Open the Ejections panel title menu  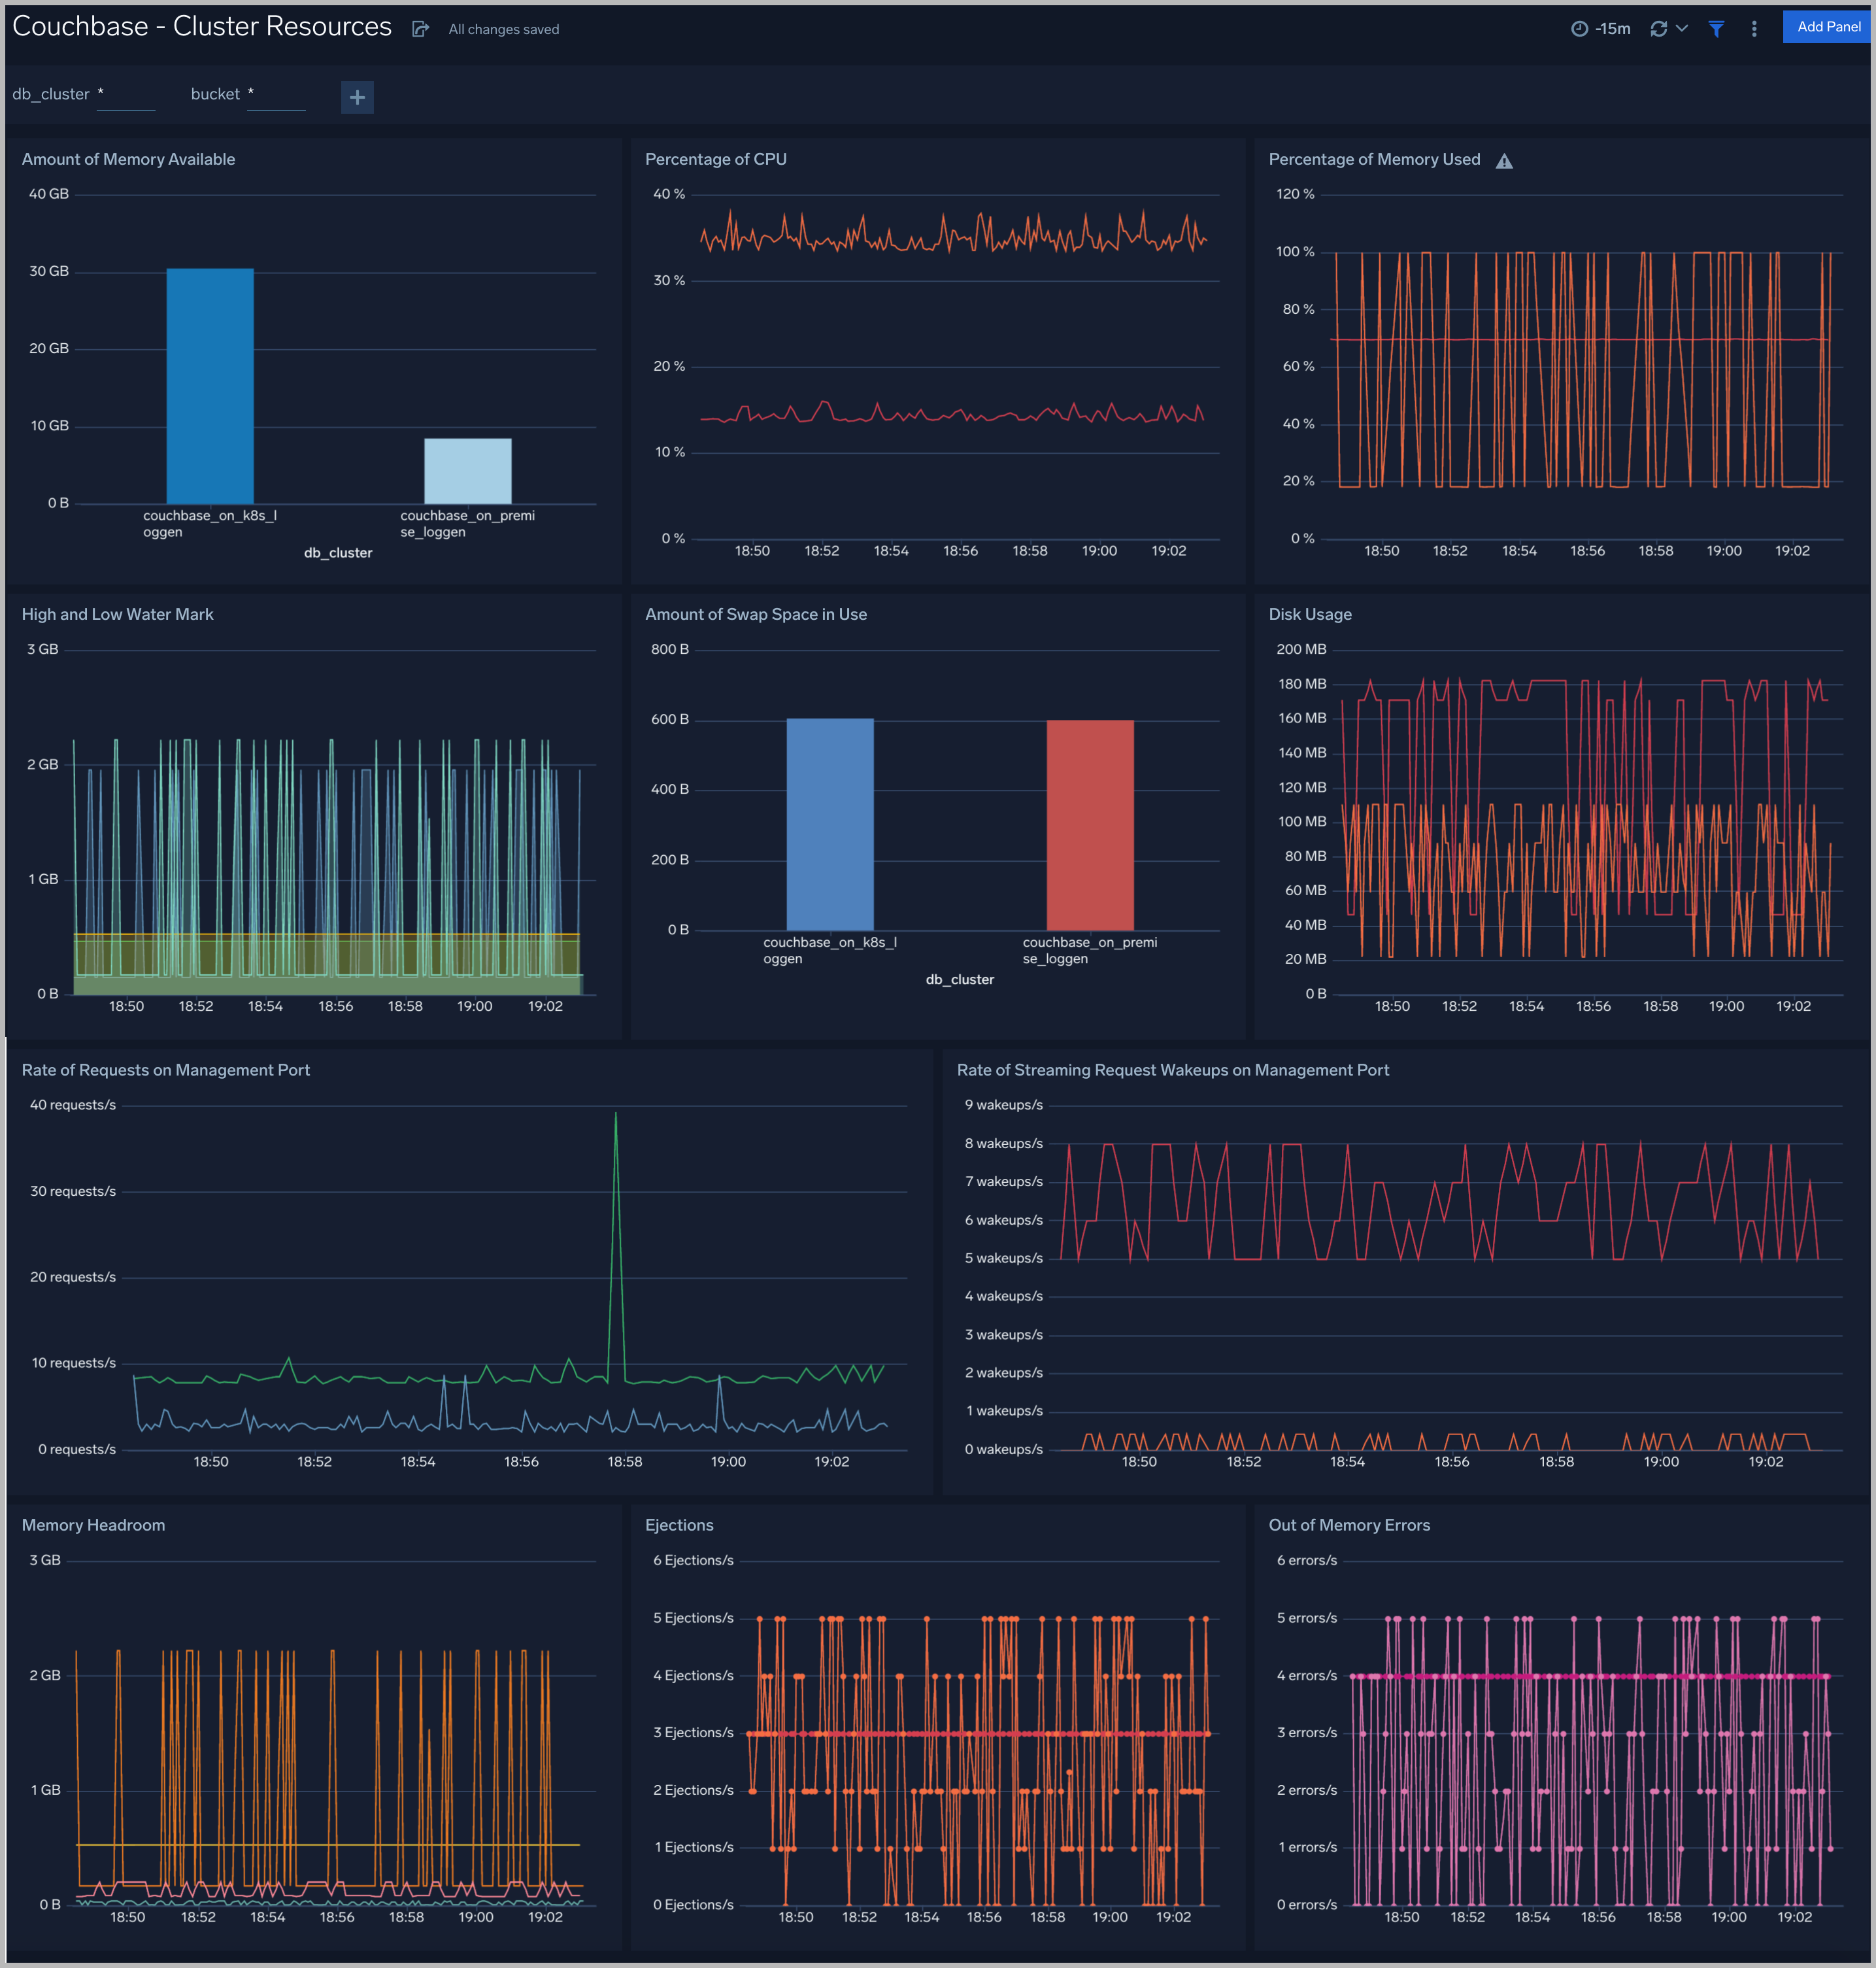[679, 1525]
